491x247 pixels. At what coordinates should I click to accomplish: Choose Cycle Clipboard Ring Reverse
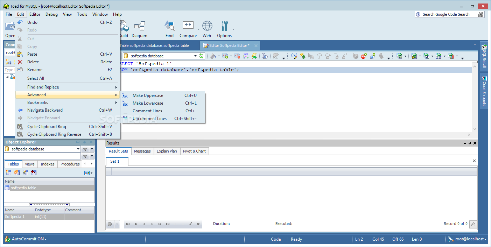pyautogui.click(x=68, y=134)
